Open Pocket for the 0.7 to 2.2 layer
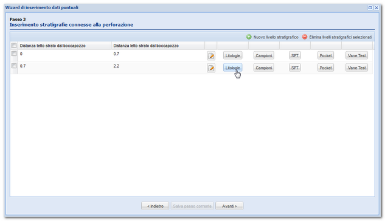This screenshot has width=385, height=221. (x=325, y=68)
